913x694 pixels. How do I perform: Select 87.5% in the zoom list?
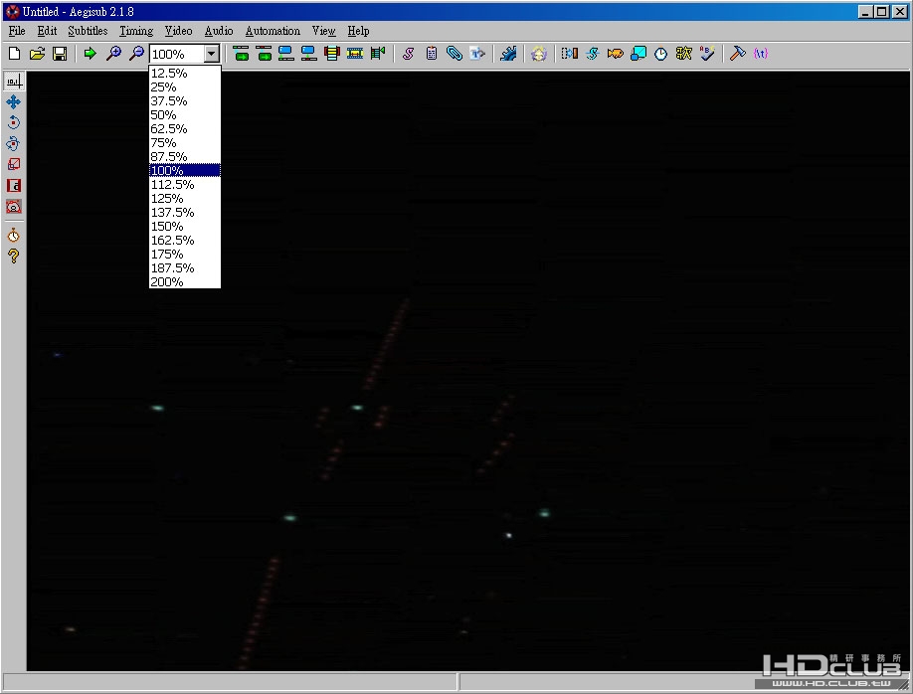pyautogui.click(x=185, y=157)
